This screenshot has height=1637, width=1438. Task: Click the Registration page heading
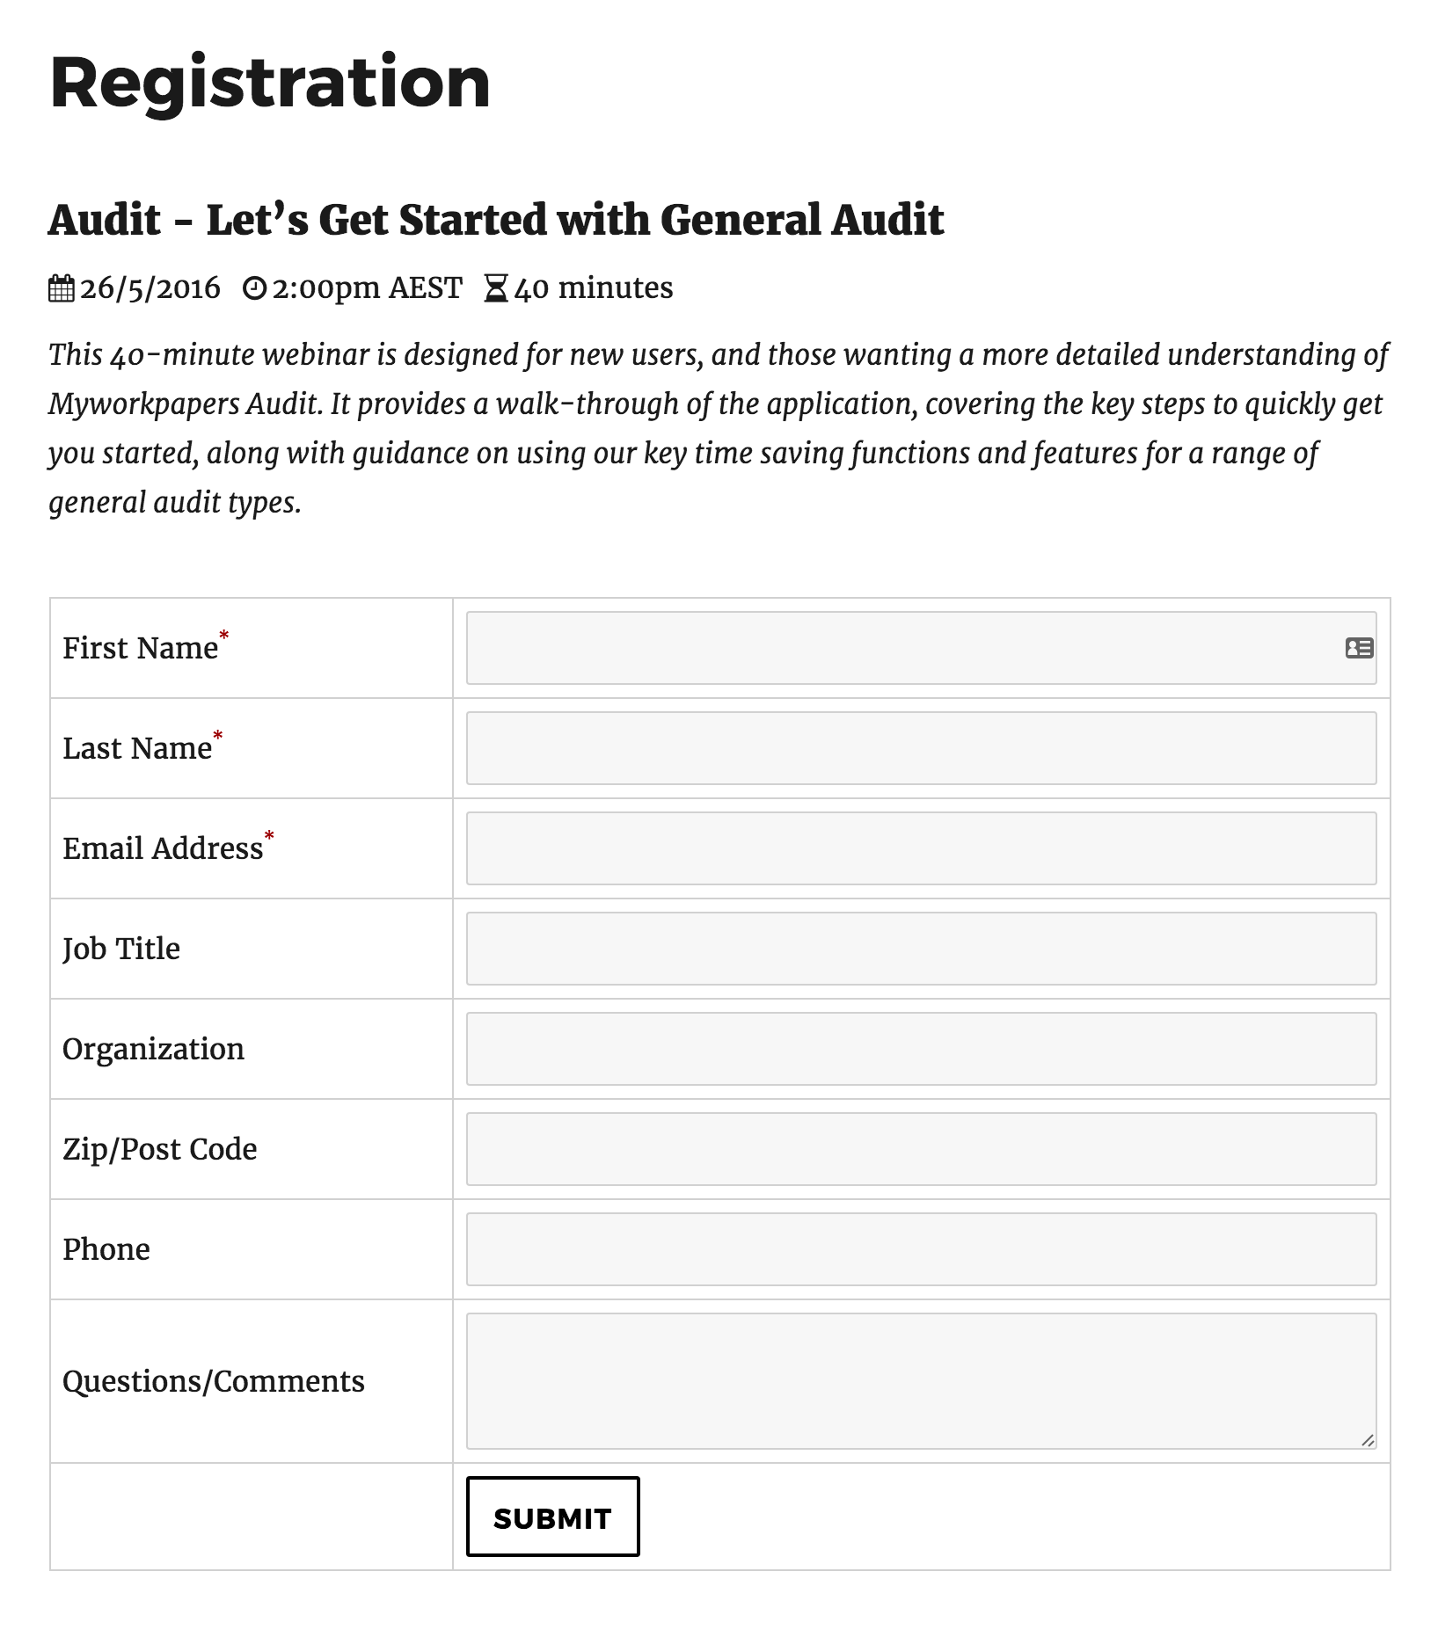[269, 84]
